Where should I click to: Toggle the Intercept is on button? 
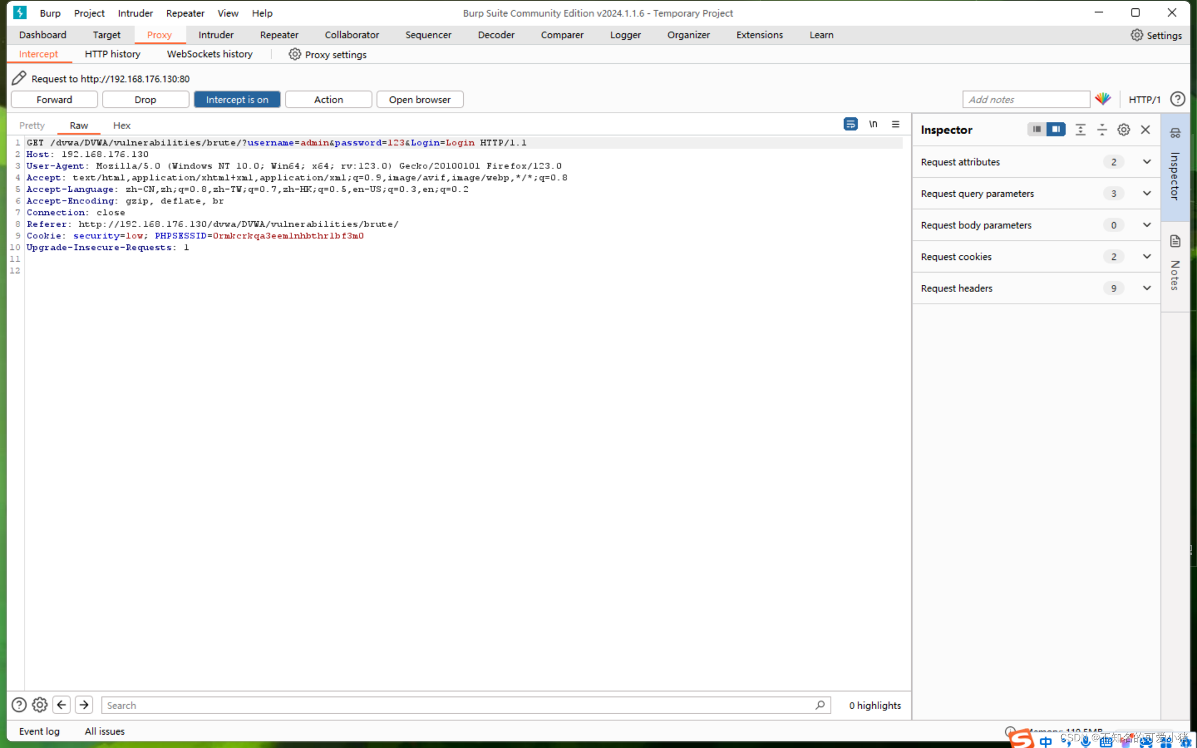pos(237,100)
